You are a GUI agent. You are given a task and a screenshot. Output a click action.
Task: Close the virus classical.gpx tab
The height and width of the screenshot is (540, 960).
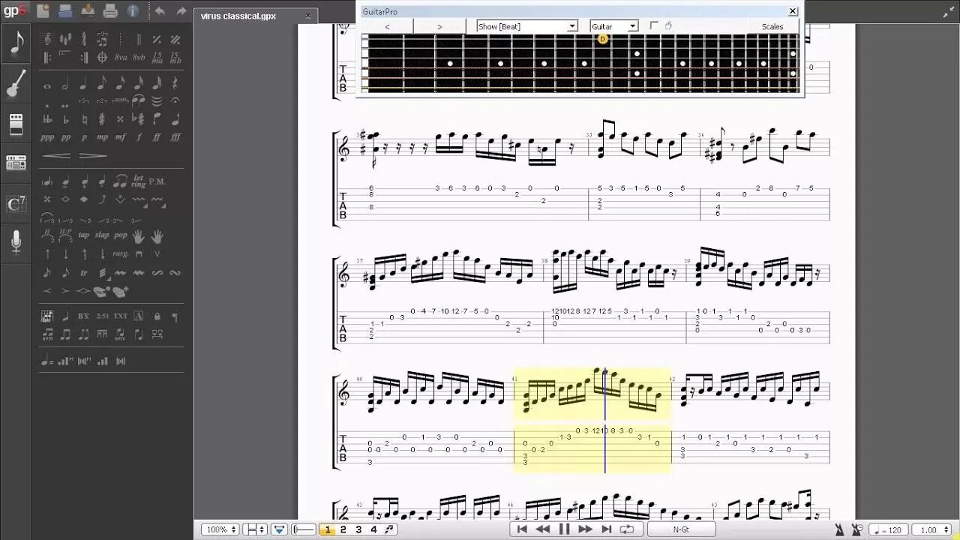coord(308,16)
